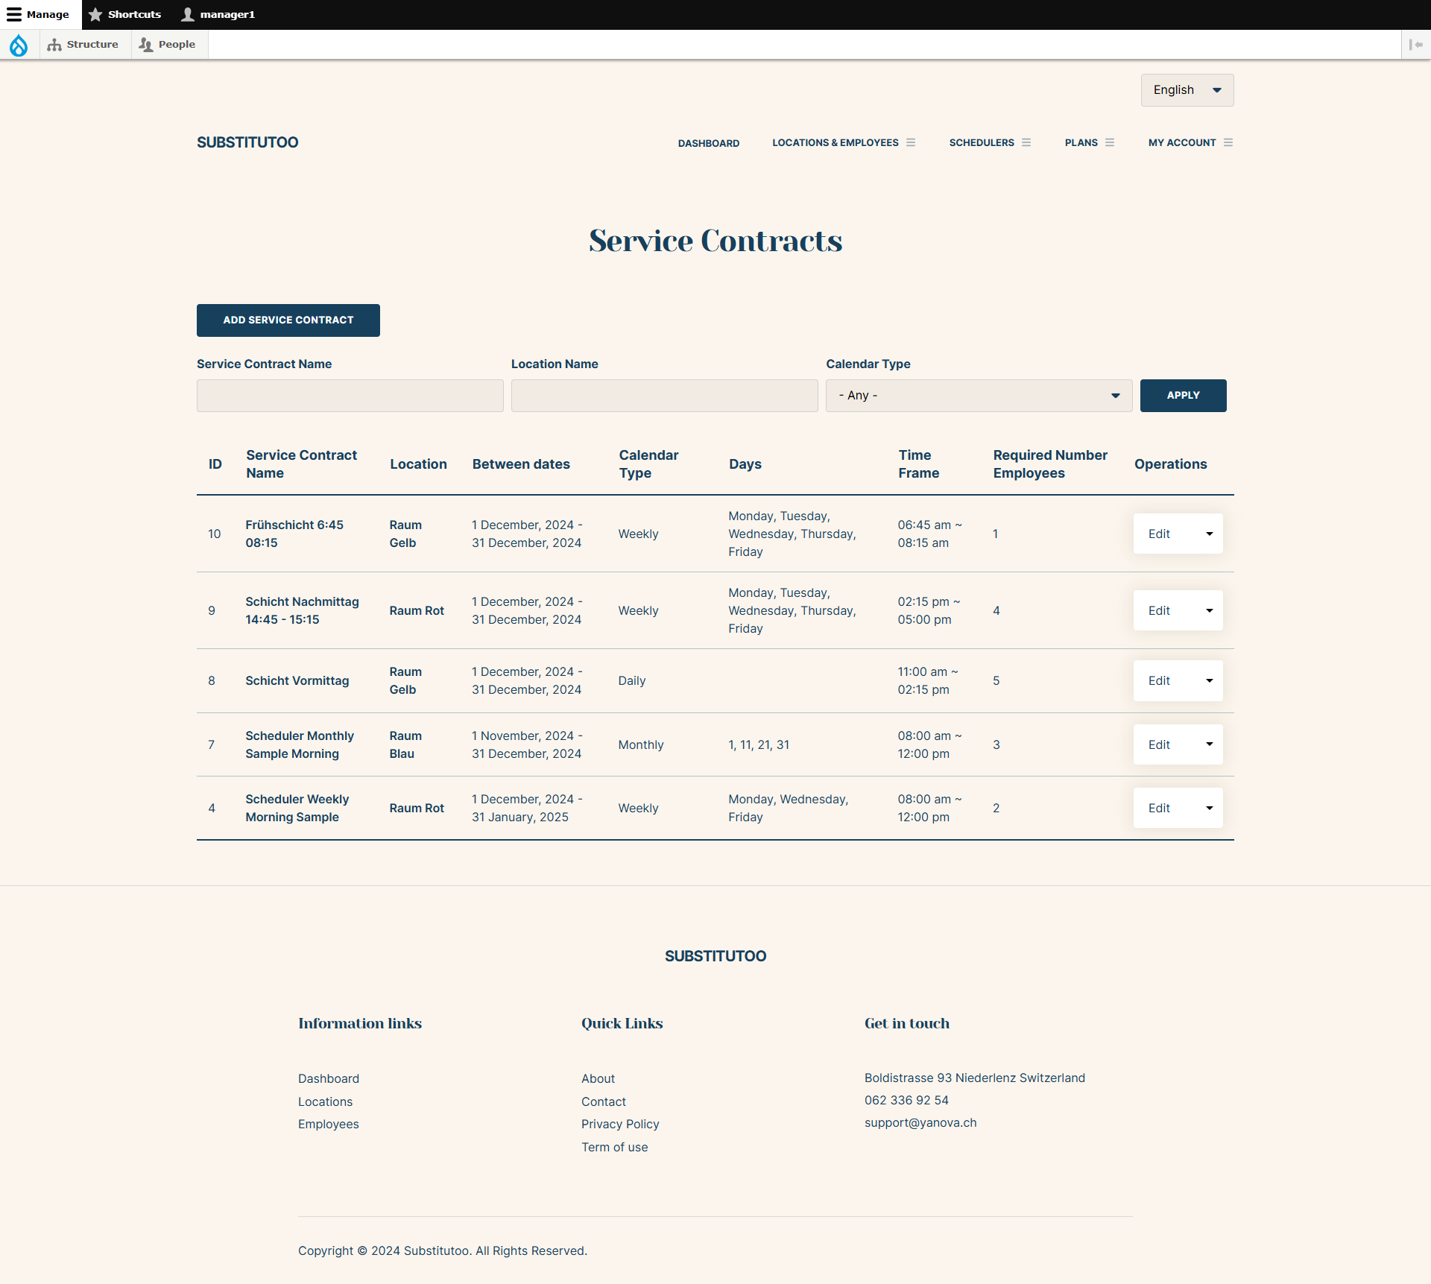Expand Schedulers submenu icon
This screenshot has height=1284, width=1431.
coord(1026,142)
